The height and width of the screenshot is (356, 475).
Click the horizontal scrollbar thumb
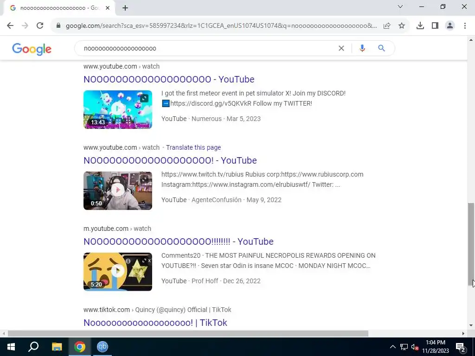pos(188,334)
